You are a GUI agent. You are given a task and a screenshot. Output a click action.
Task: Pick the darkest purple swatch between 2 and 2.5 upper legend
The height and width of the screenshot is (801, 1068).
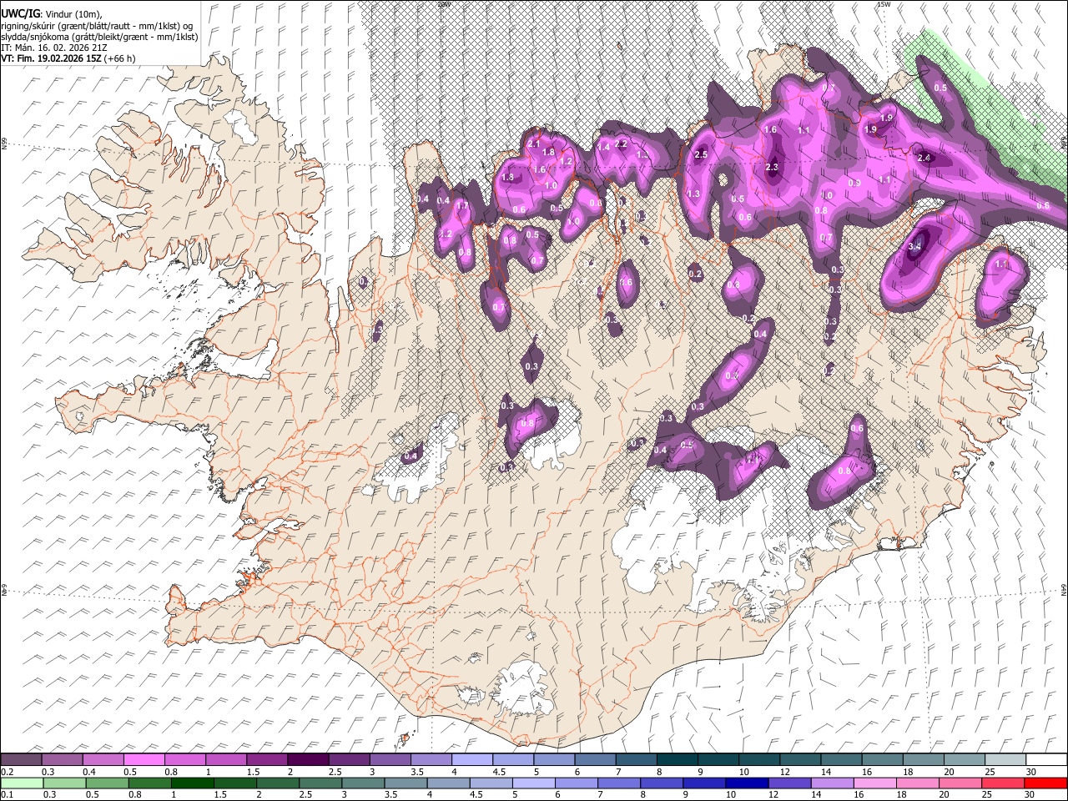tap(307, 760)
